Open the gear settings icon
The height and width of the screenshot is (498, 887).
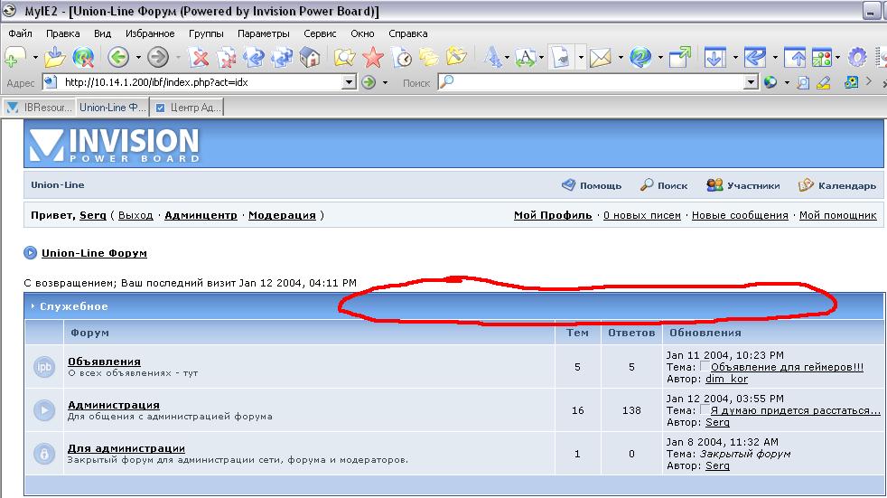point(857,57)
